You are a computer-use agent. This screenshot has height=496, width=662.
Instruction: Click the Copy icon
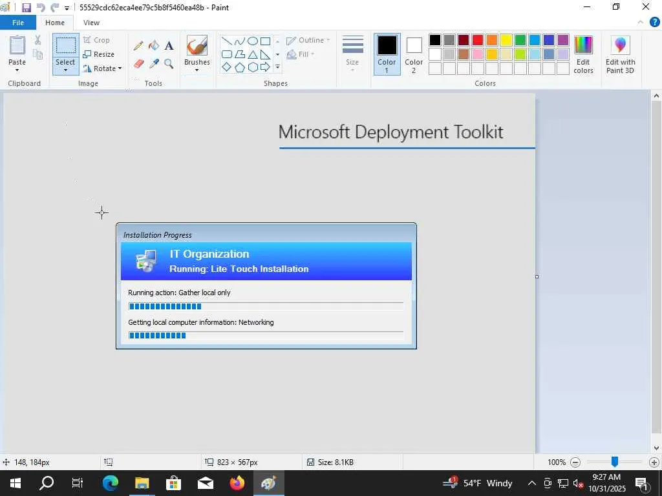(38, 54)
